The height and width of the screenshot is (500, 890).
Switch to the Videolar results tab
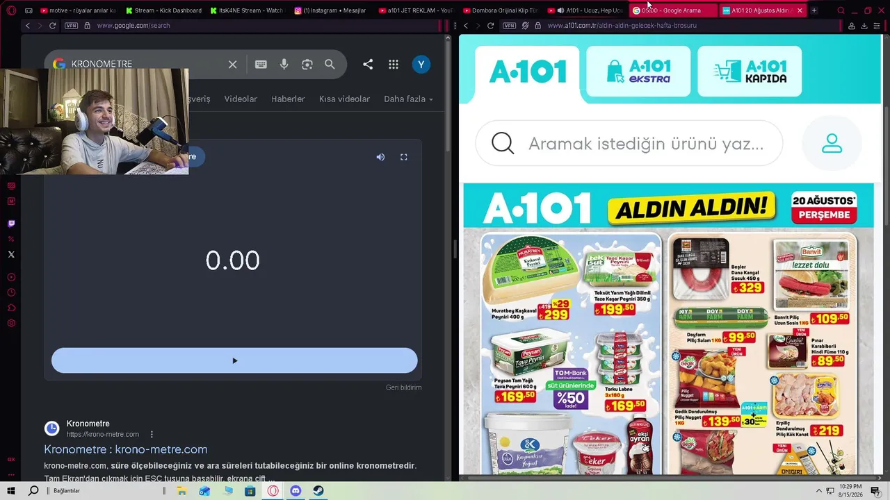241,99
